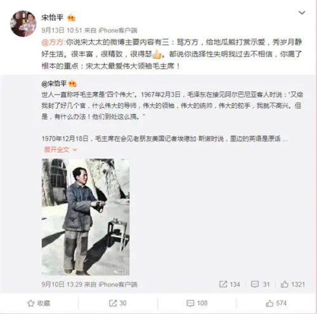
Task: Click the thumbs-up emoji in post text
Action: 157,55
